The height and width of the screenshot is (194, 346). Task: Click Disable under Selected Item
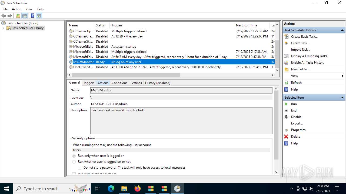(296, 117)
